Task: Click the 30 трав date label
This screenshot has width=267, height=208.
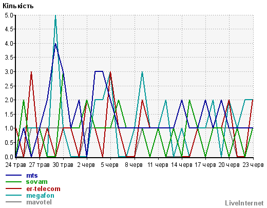Action: tap(63, 165)
